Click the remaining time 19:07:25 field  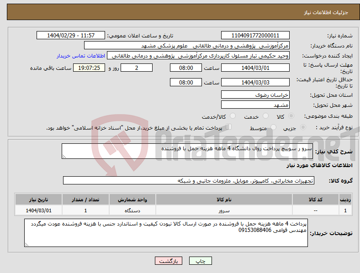pyautogui.click(x=89, y=68)
